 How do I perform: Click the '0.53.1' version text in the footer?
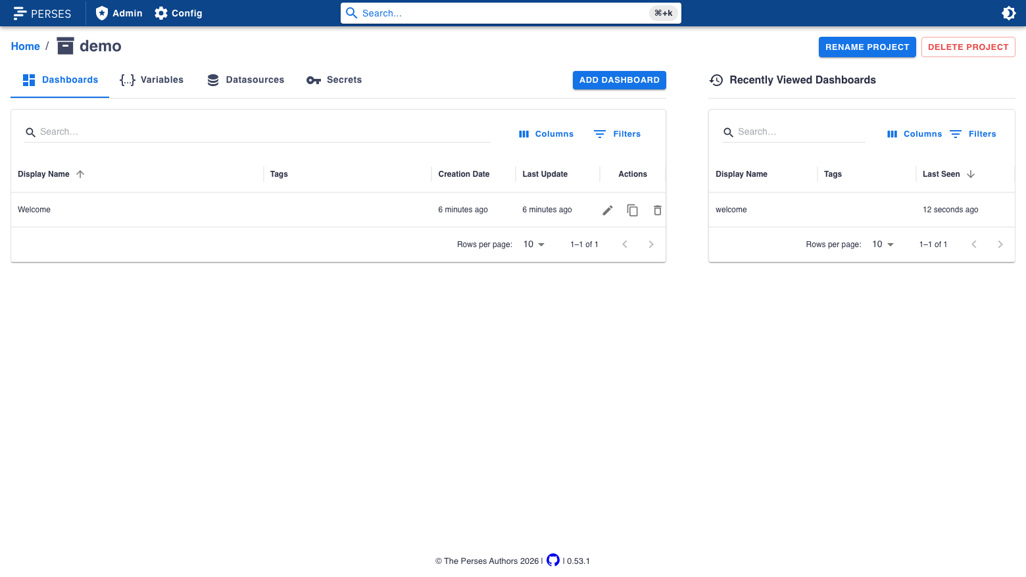(x=578, y=561)
